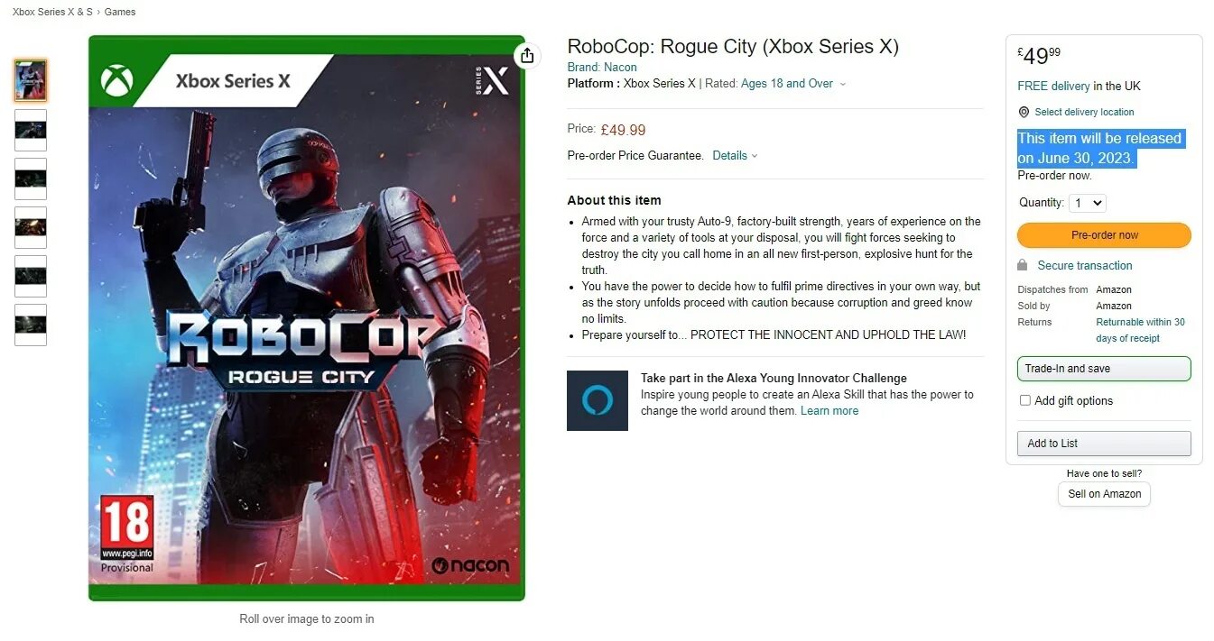Viewport: 1214px width, 641px height.
Task: Click the padlock secure transaction icon
Action: tap(1023, 265)
